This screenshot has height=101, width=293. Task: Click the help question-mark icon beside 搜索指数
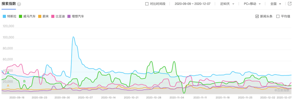pyautogui.click(x=19, y=4)
